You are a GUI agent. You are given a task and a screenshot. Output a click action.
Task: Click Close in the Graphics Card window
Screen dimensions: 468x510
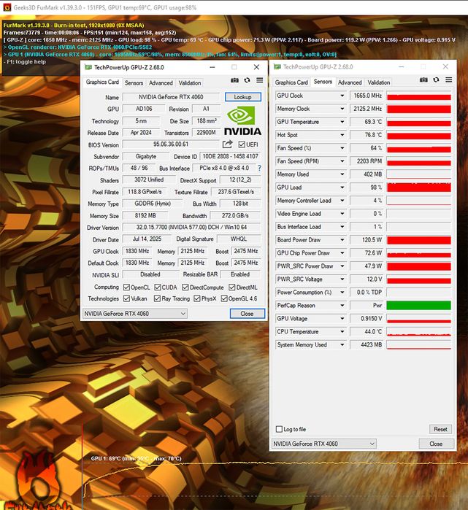(248, 314)
